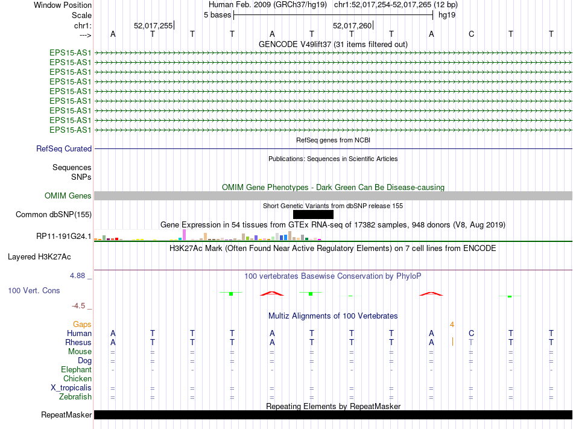Click the Window Position label
Image resolution: width=573 pixels, height=429 pixels.
tap(63, 5)
